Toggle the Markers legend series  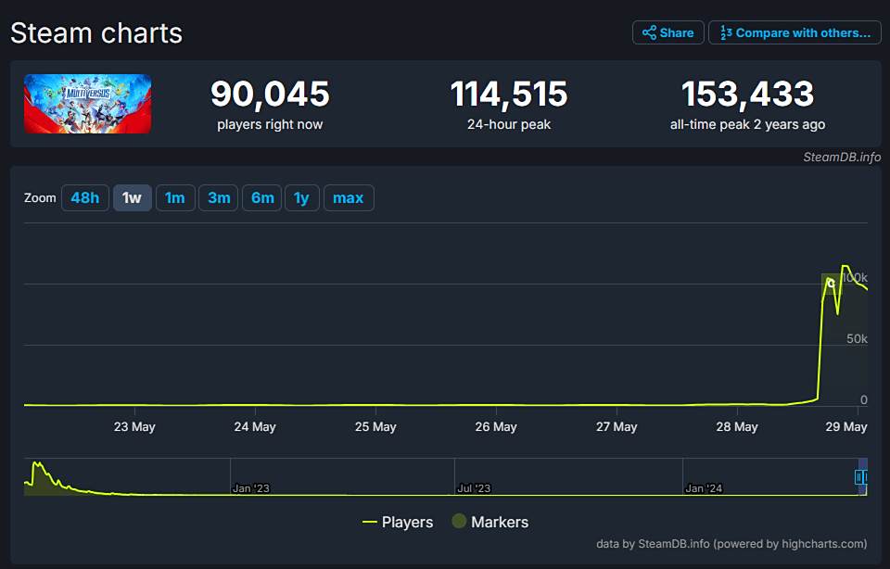490,522
